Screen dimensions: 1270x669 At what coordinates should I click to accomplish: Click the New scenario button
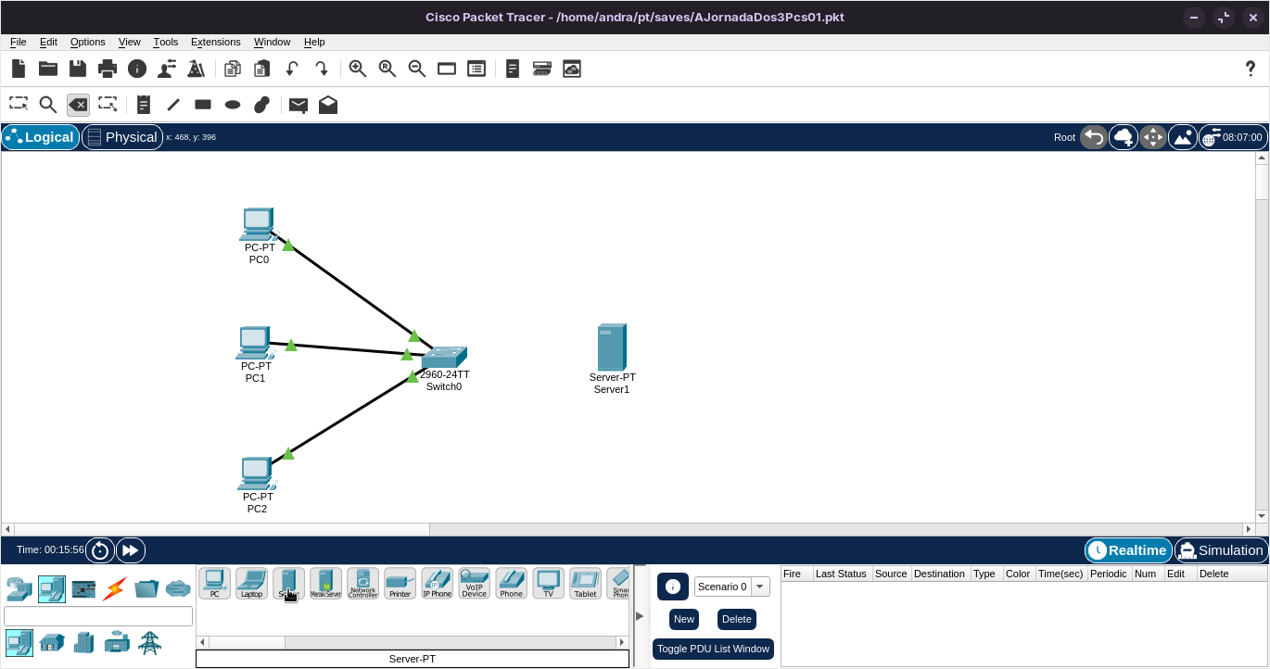pyautogui.click(x=684, y=619)
